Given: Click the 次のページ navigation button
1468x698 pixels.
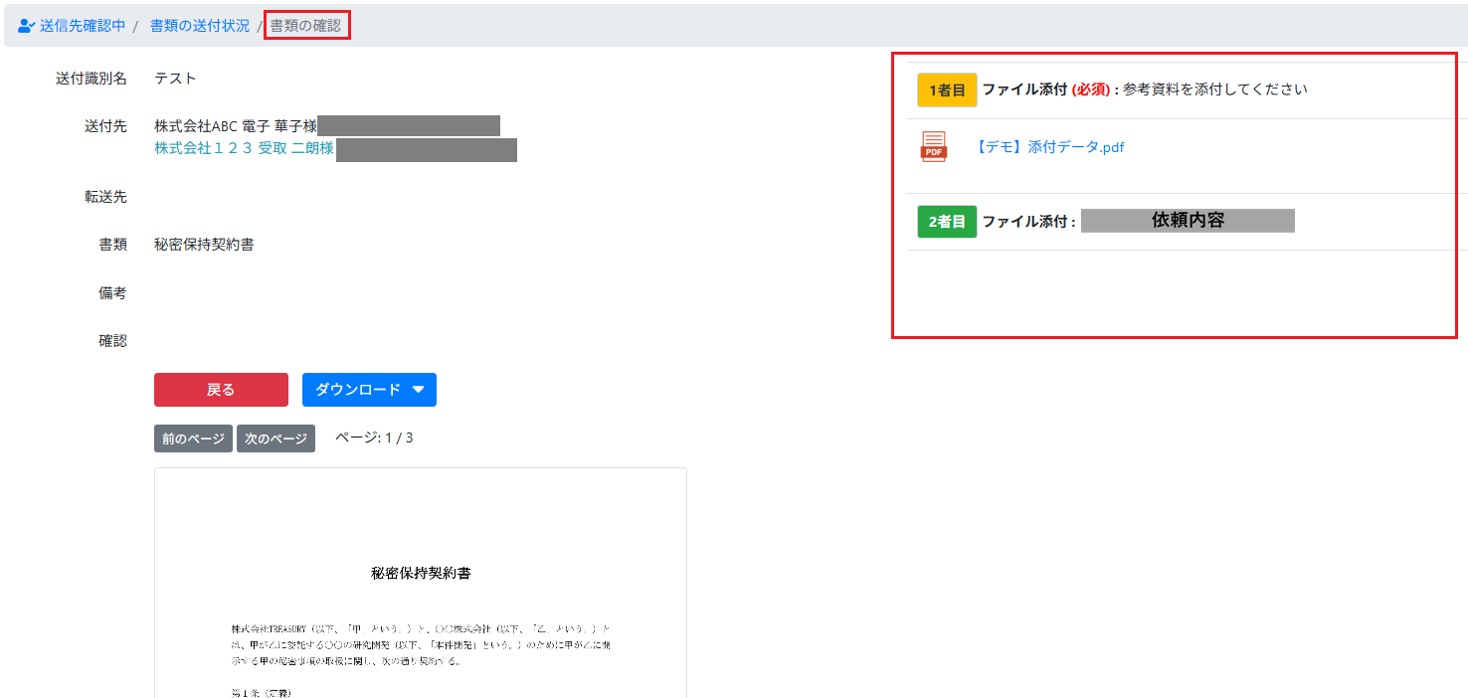Looking at the screenshot, I should pos(275,437).
